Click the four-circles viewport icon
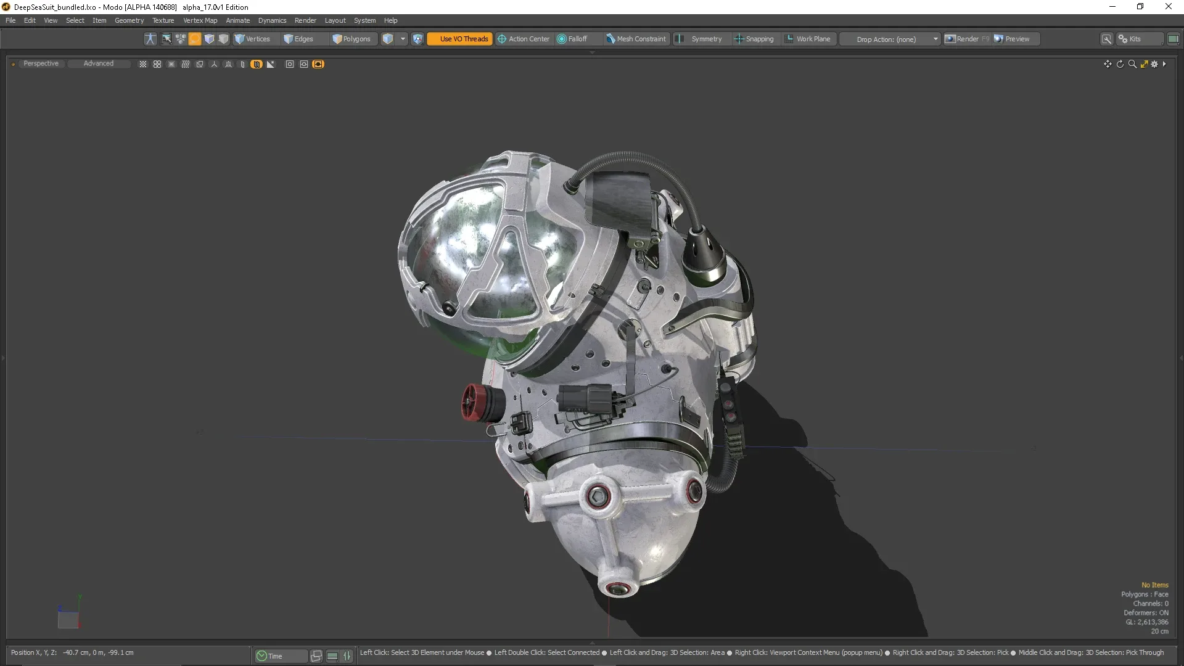 pyautogui.click(x=157, y=64)
